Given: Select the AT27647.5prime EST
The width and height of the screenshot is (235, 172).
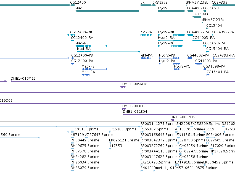Looking at the screenshot, I should [87, 138].
